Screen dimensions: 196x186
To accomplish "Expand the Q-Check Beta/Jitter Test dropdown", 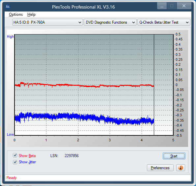I will pos(164,22).
